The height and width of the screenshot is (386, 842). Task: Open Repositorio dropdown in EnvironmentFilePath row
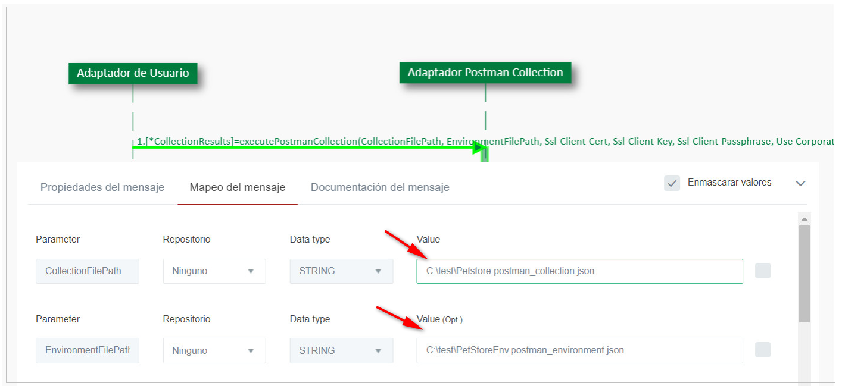(214, 351)
